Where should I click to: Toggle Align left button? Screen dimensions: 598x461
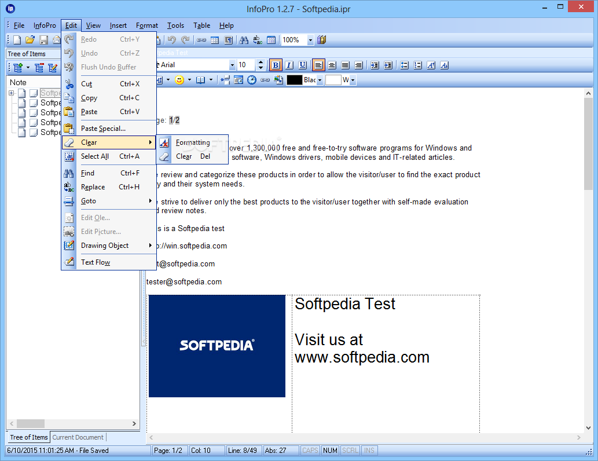coord(318,65)
